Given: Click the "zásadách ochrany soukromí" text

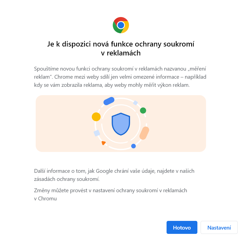Looking at the screenshot, I should [x=67, y=179].
